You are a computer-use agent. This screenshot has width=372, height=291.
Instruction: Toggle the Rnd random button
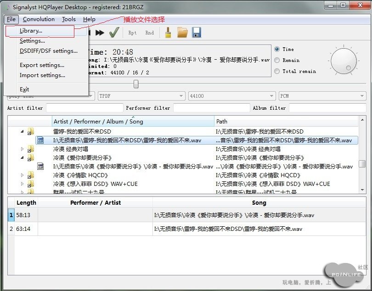[x=149, y=33]
